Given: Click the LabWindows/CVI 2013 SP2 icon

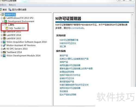Looking at the screenshot, I should [4, 18].
